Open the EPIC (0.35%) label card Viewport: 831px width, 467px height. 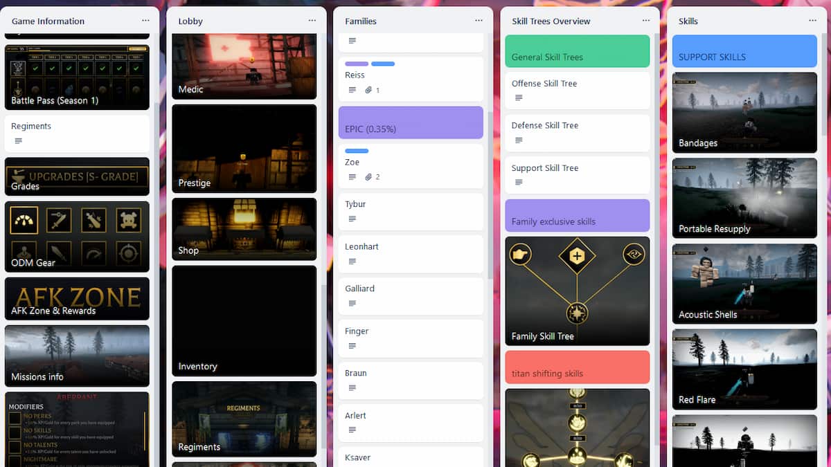[x=410, y=122]
